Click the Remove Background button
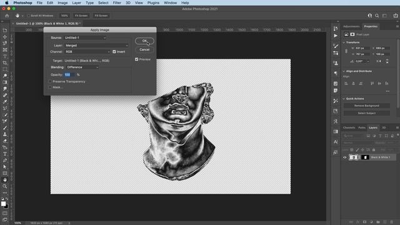This screenshot has height=225, width=400. click(x=367, y=106)
